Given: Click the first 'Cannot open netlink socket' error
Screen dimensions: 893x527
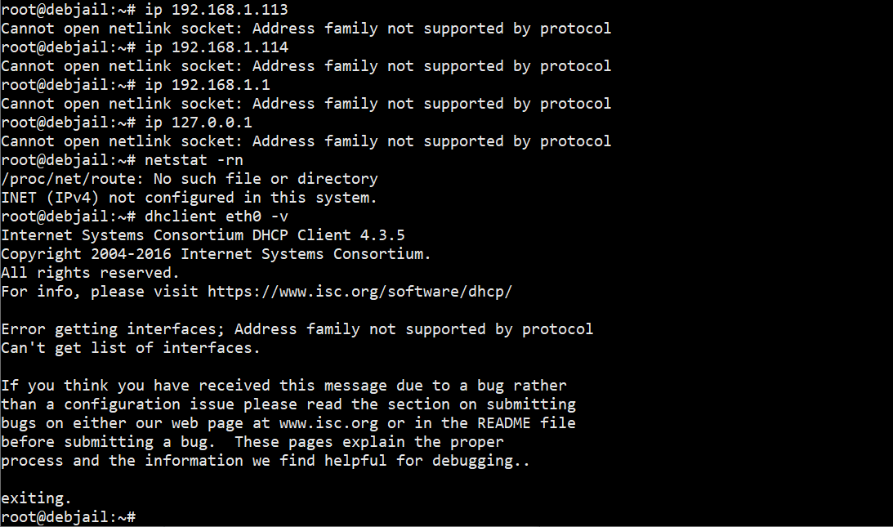Looking at the screenshot, I should pos(306,29).
